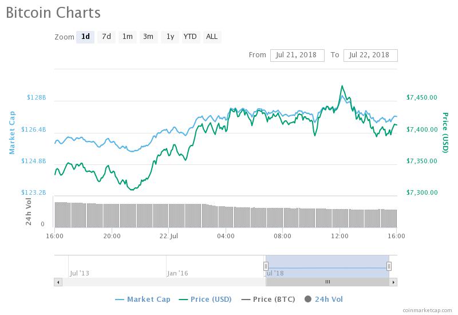Click the Market Cap axis title

pyautogui.click(x=11, y=133)
